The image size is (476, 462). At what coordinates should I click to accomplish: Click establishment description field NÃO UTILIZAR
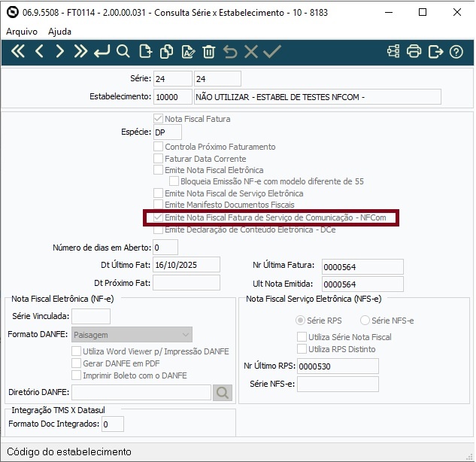point(317,97)
